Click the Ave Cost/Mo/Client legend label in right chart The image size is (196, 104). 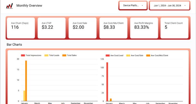pyautogui.click(x=160, y=55)
